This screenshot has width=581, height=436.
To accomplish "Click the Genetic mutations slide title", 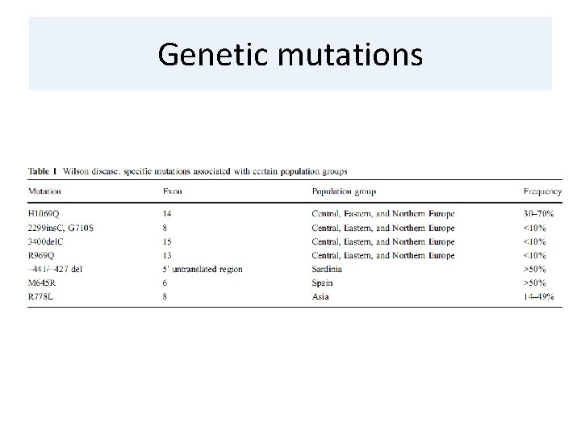I will pos(290,55).
